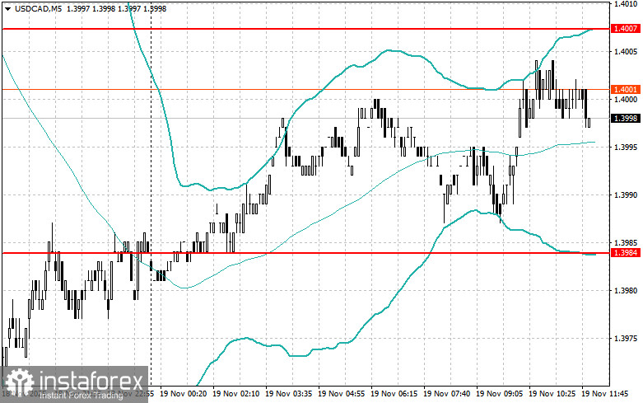Image resolution: width=643 pixels, height=403 pixels.
Task: Select the 1.4000 price scale value
Action: pos(626,100)
